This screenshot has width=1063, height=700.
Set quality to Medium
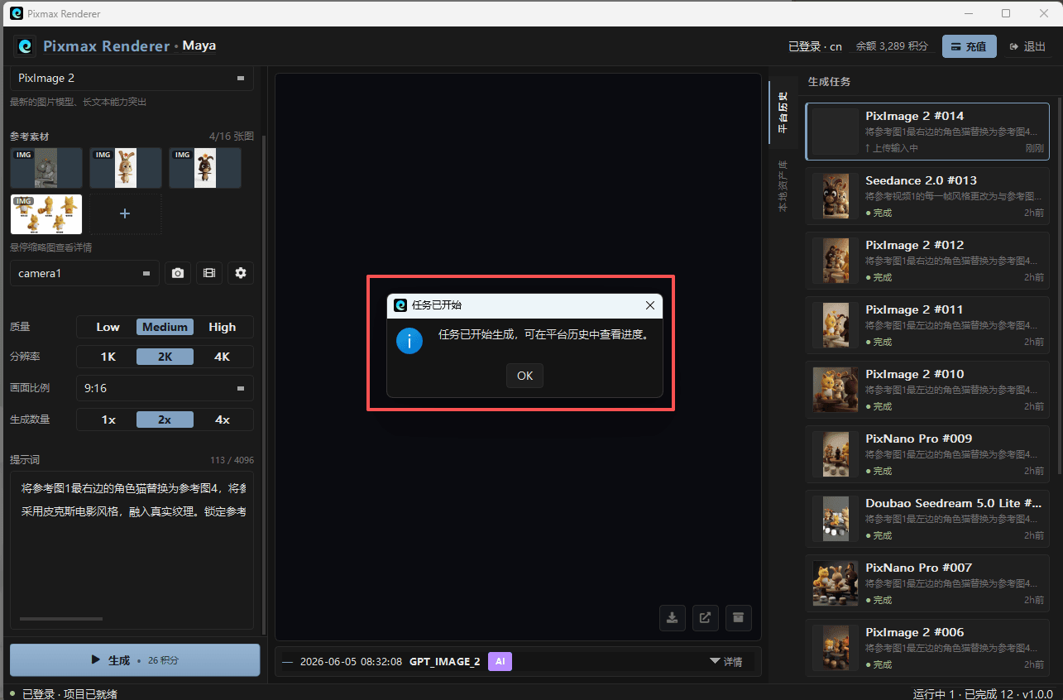click(165, 327)
